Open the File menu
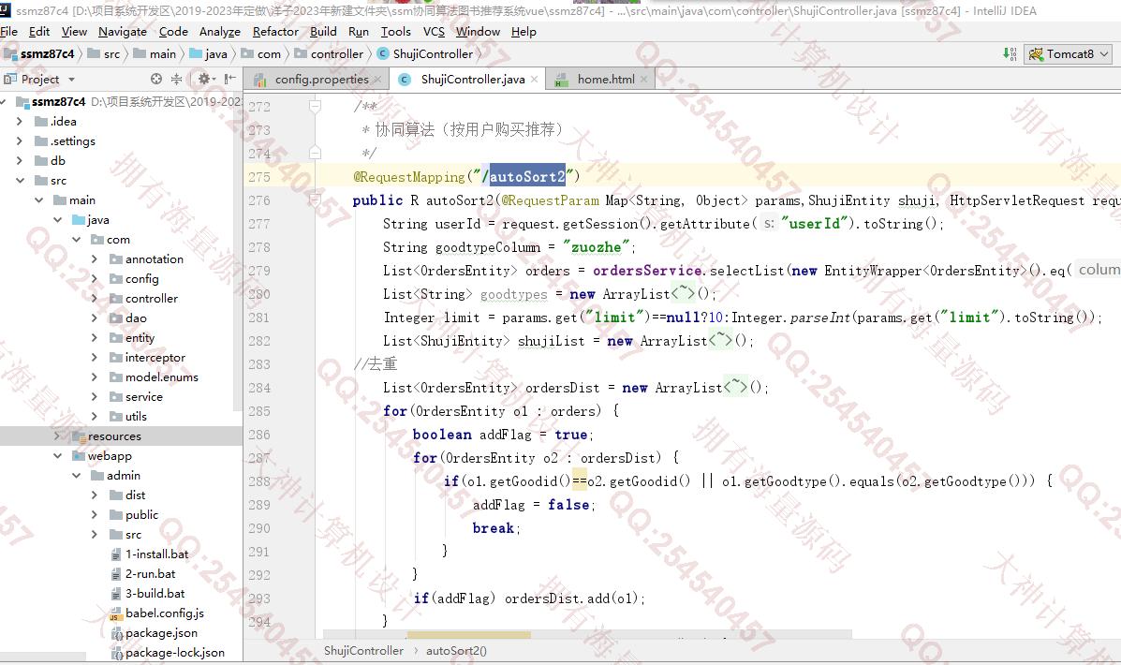Viewport: 1121px width, 665px height. (8, 32)
